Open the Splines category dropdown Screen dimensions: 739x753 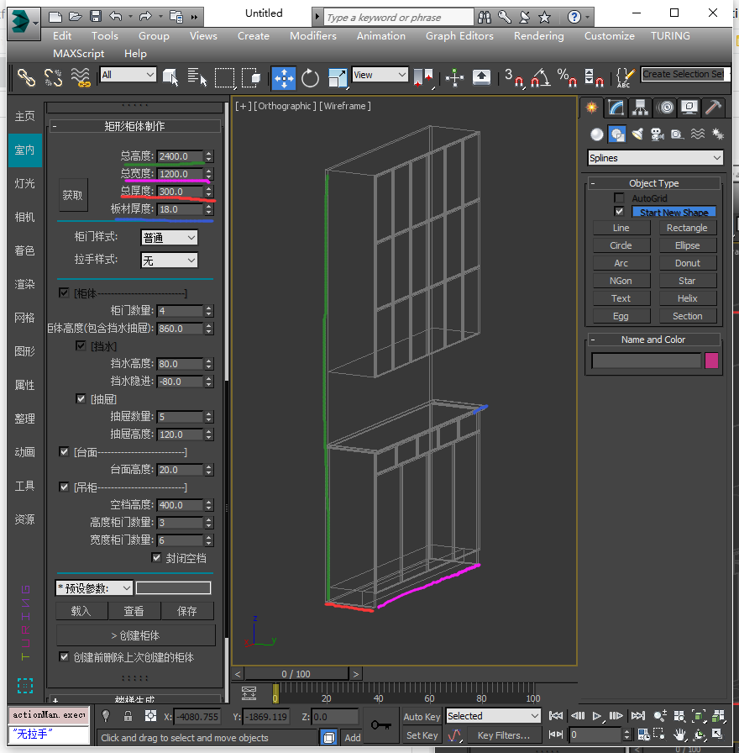(655, 157)
